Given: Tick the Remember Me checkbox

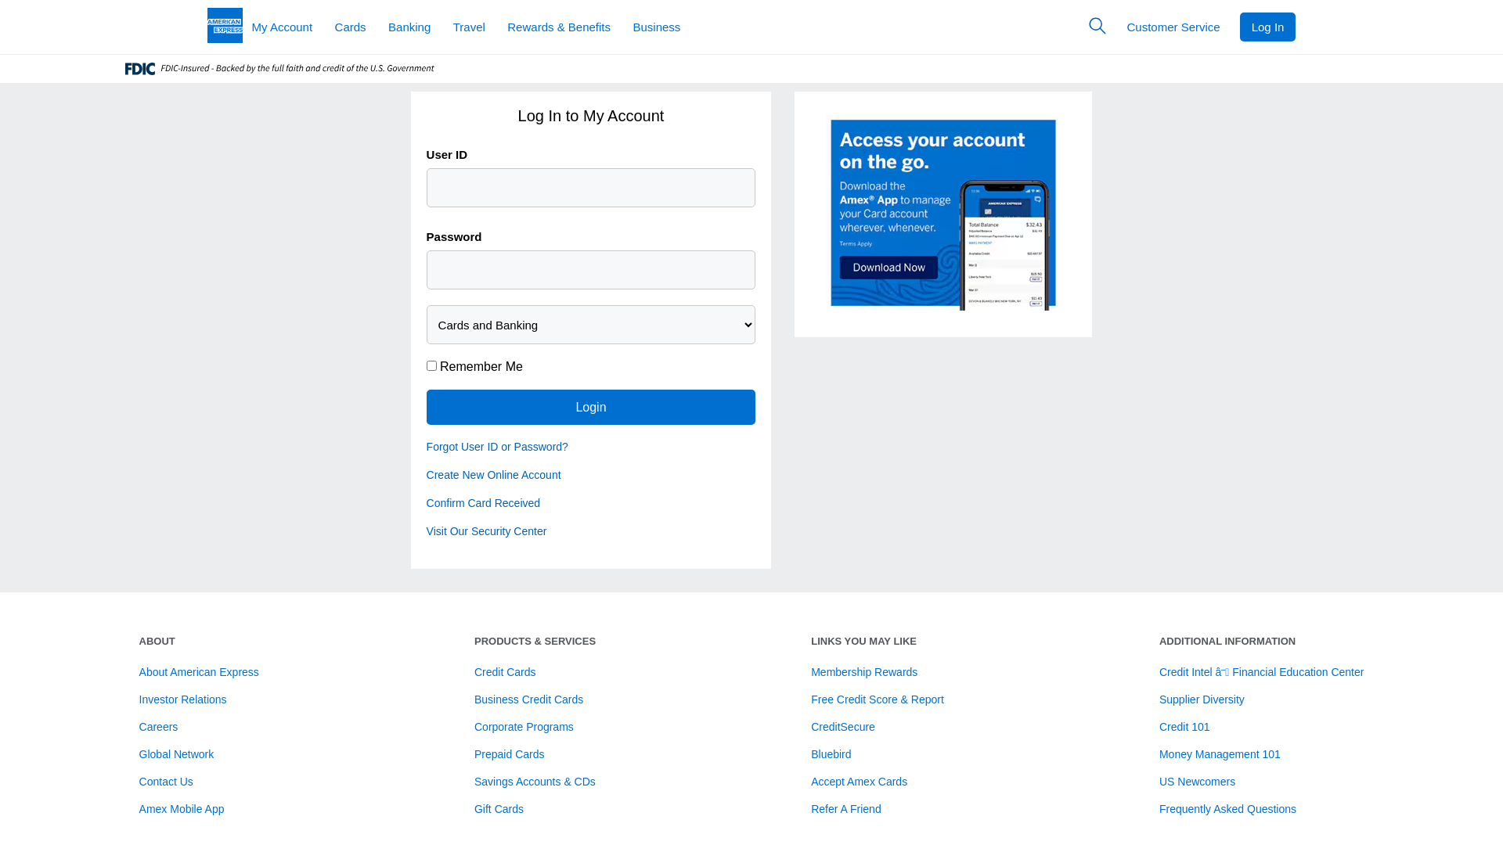Looking at the screenshot, I should tap(431, 365).
